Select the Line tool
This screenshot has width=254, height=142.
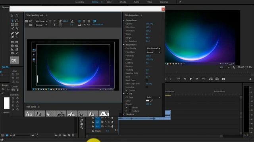coord(17,53)
